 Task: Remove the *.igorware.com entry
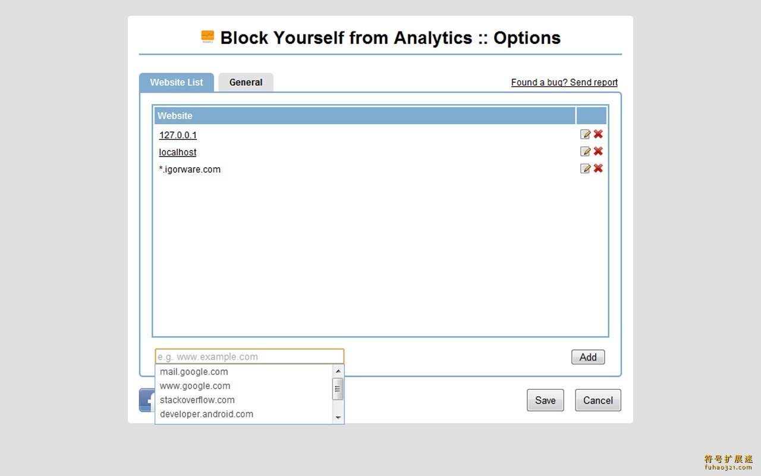coord(598,168)
